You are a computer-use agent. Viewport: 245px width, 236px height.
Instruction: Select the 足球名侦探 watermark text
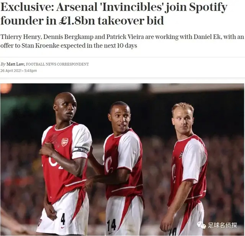222,225
